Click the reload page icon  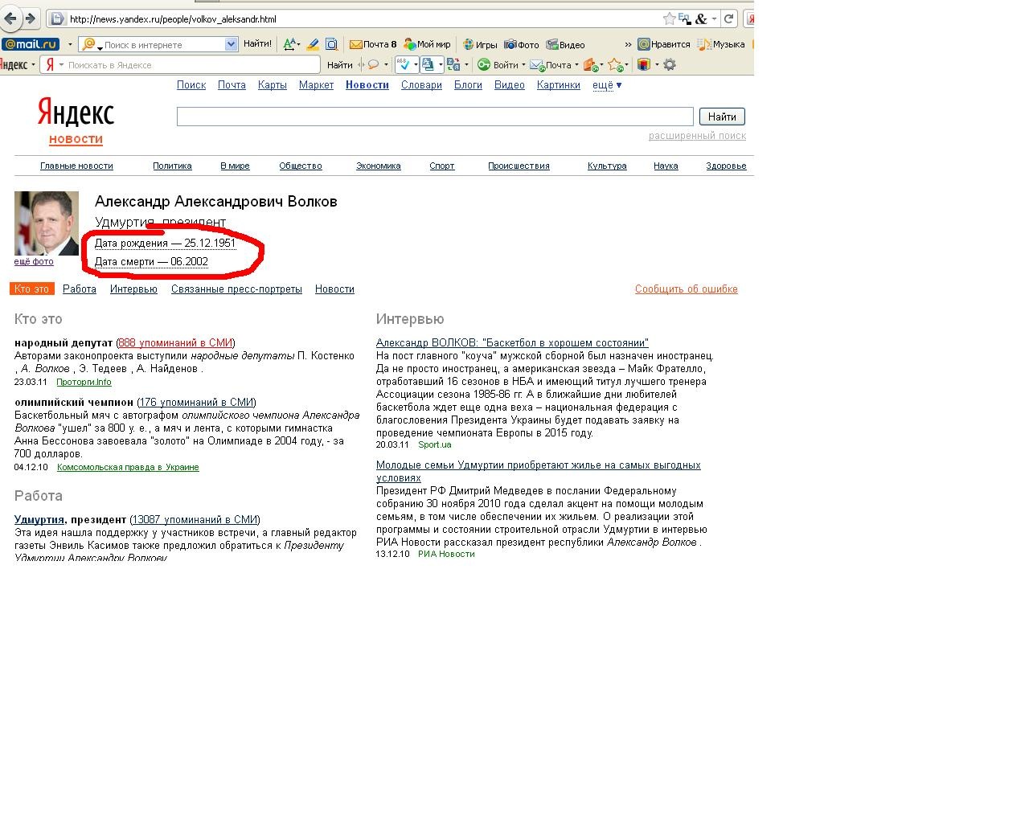coord(728,18)
